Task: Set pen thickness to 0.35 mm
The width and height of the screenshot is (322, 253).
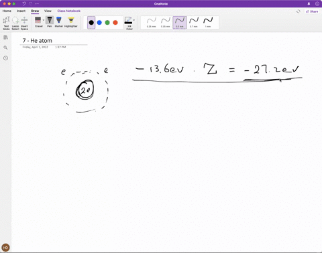Action: click(166, 23)
